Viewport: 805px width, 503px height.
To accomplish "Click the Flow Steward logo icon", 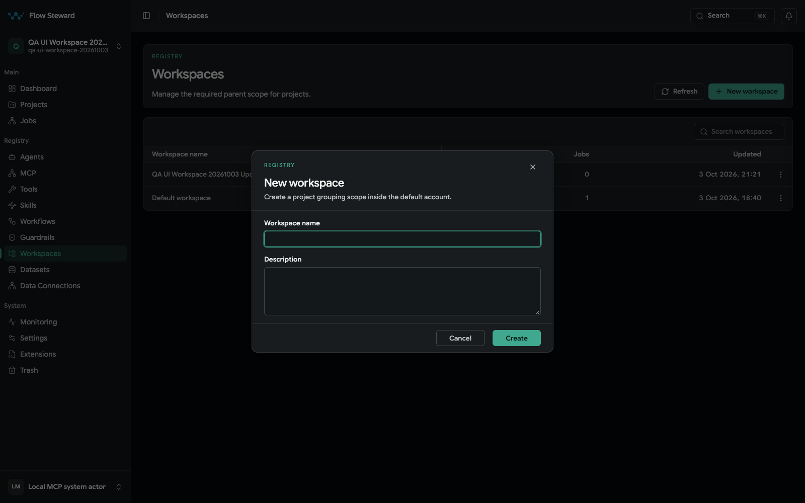I will pos(16,16).
